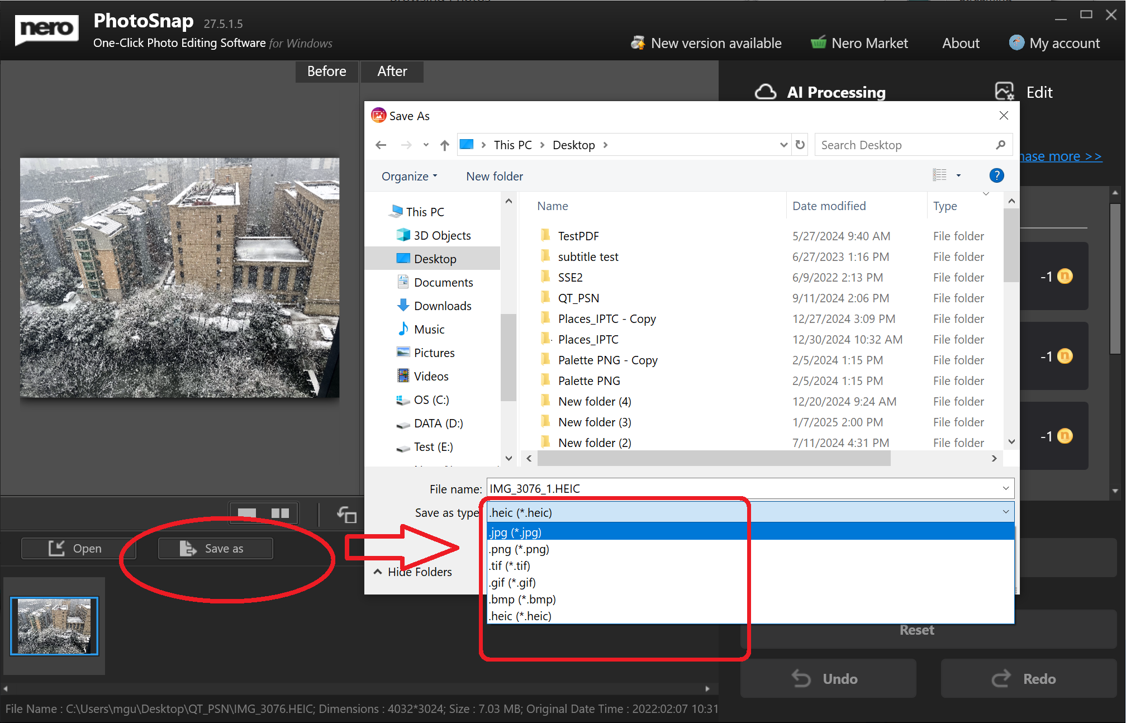Open the Save As help icon
The width and height of the screenshot is (1126, 723).
(x=996, y=175)
